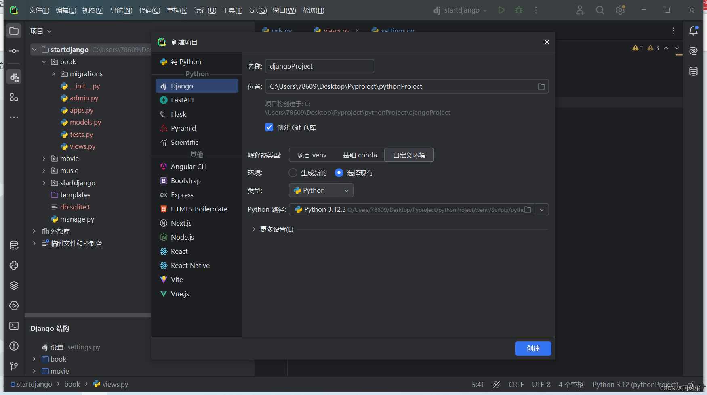Screen dimensions: 707x395
Task: Collapse the book folder in tree
Action: point(44,62)
